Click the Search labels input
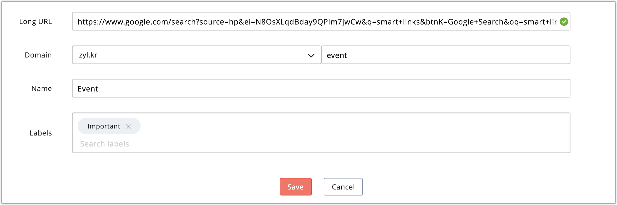The width and height of the screenshot is (617, 205). tap(105, 144)
